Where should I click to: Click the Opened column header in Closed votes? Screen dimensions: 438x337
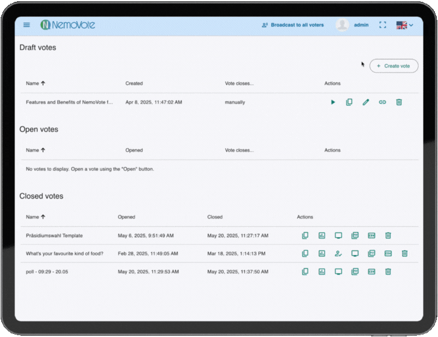click(126, 217)
